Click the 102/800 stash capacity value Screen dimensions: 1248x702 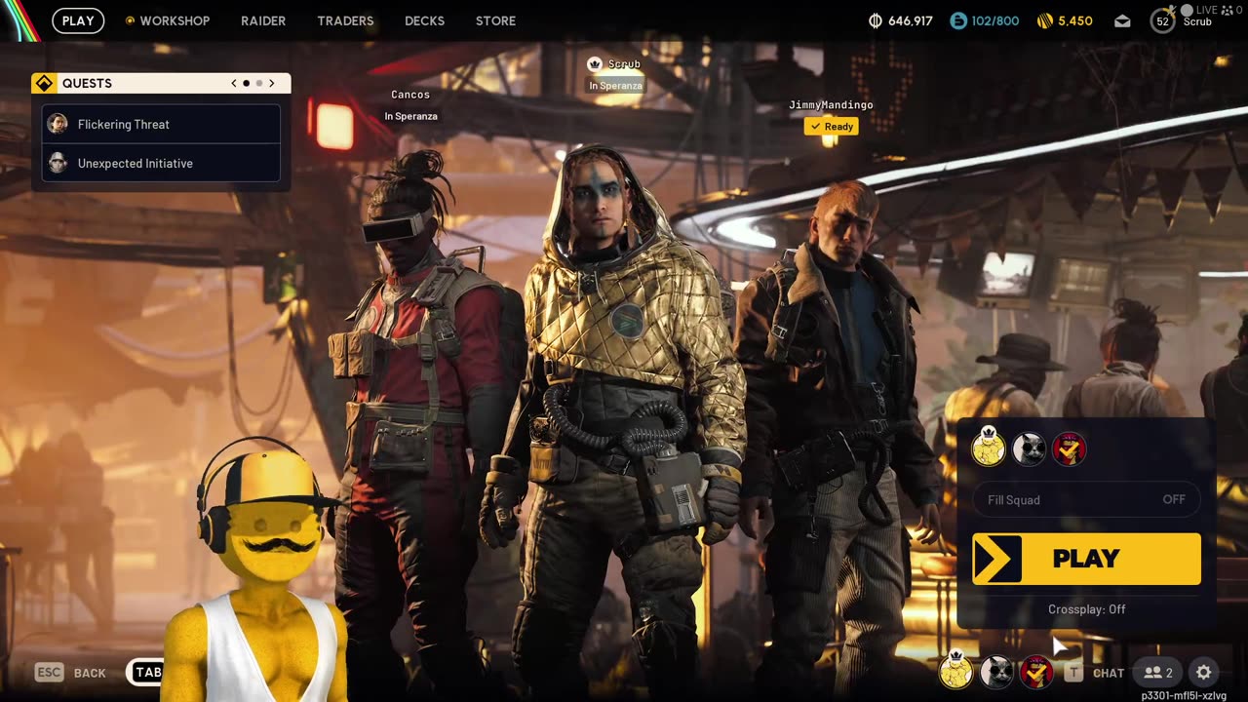pos(994,20)
